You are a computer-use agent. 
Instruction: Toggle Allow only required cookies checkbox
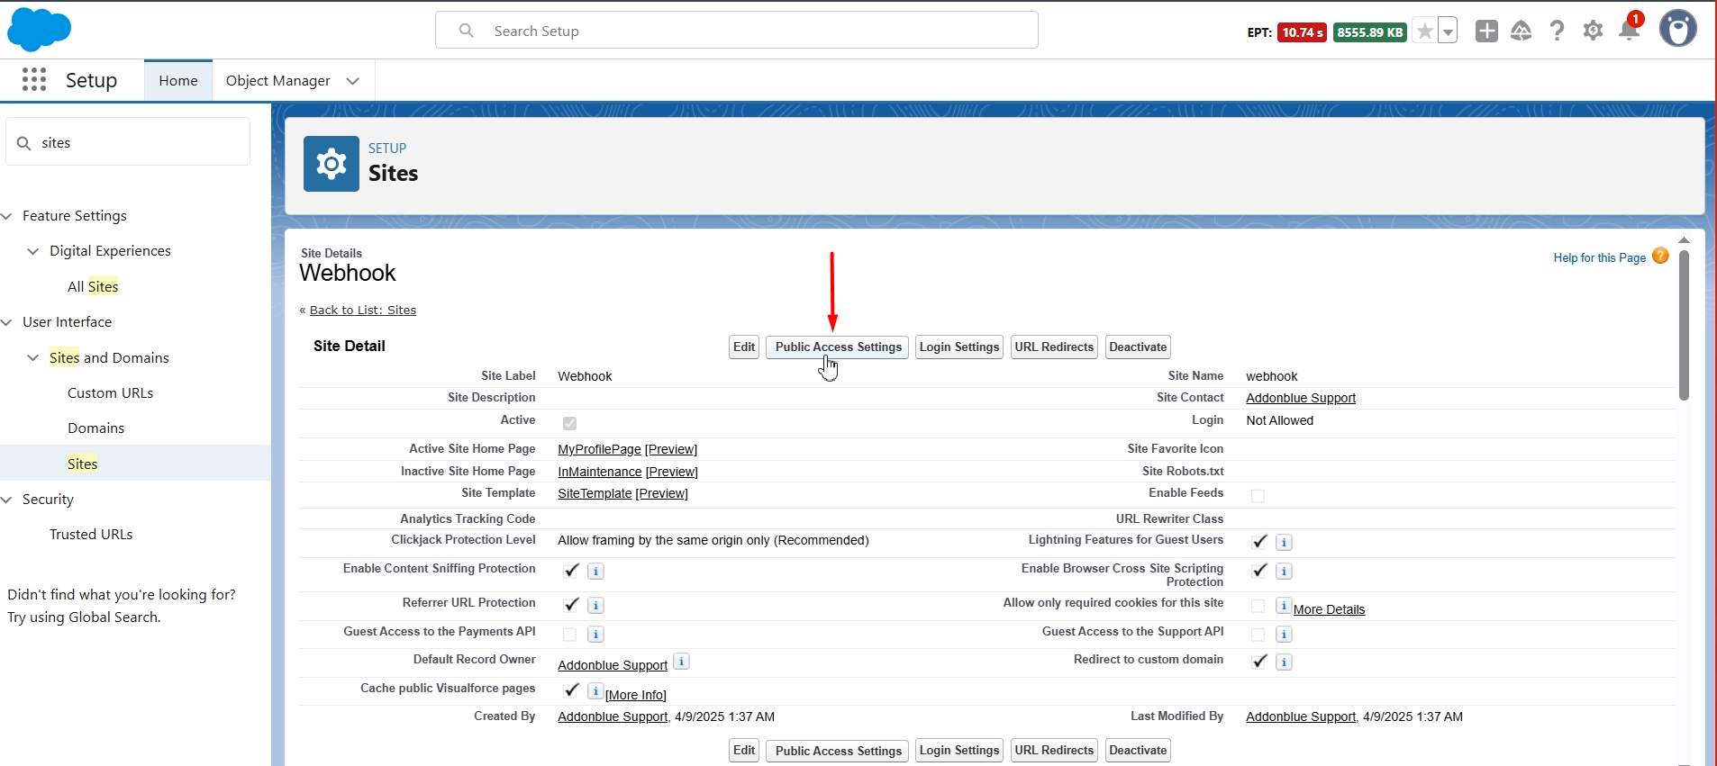click(1258, 606)
